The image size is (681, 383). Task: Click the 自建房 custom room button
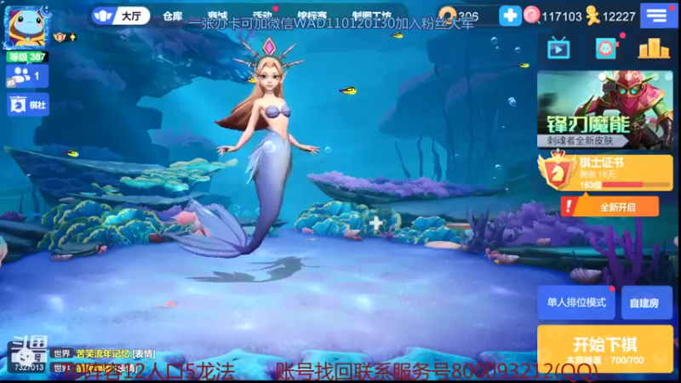pyautogui.click(x=647, y=303)
